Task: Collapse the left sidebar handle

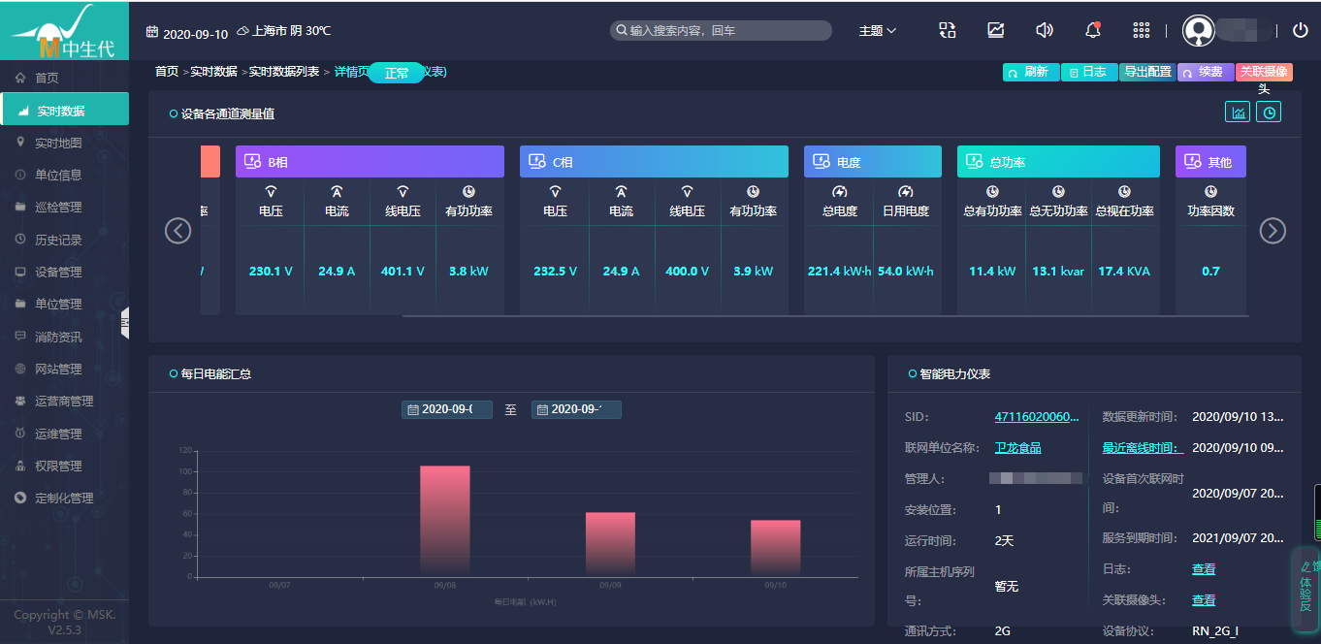Action: (124, 323)
